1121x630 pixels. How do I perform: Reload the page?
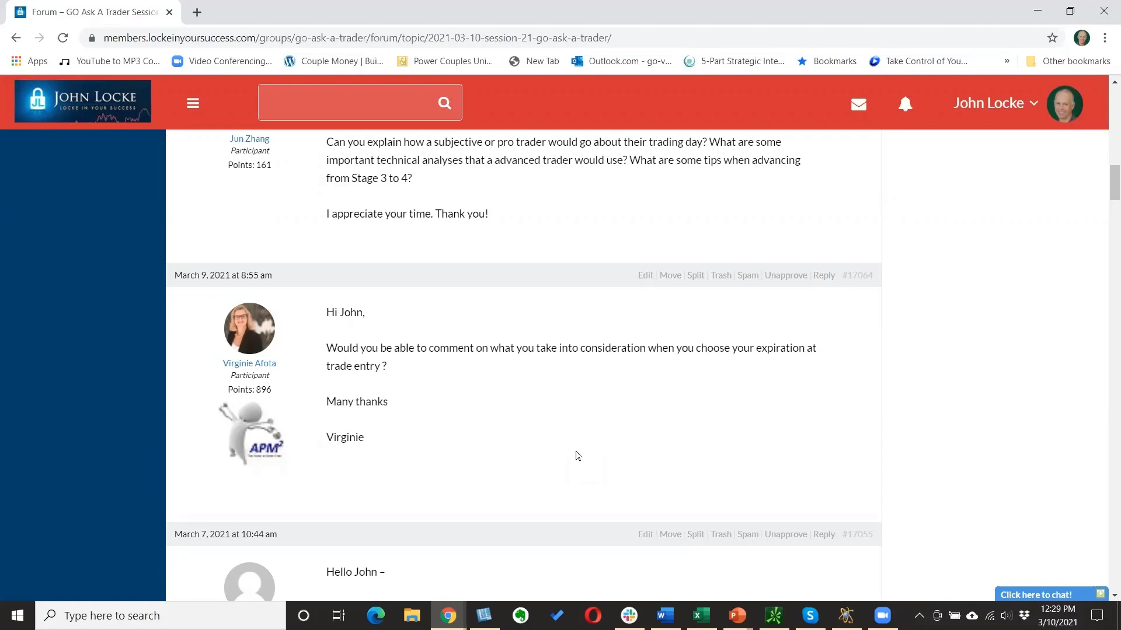pyautogui.click(x=62, y=38)
